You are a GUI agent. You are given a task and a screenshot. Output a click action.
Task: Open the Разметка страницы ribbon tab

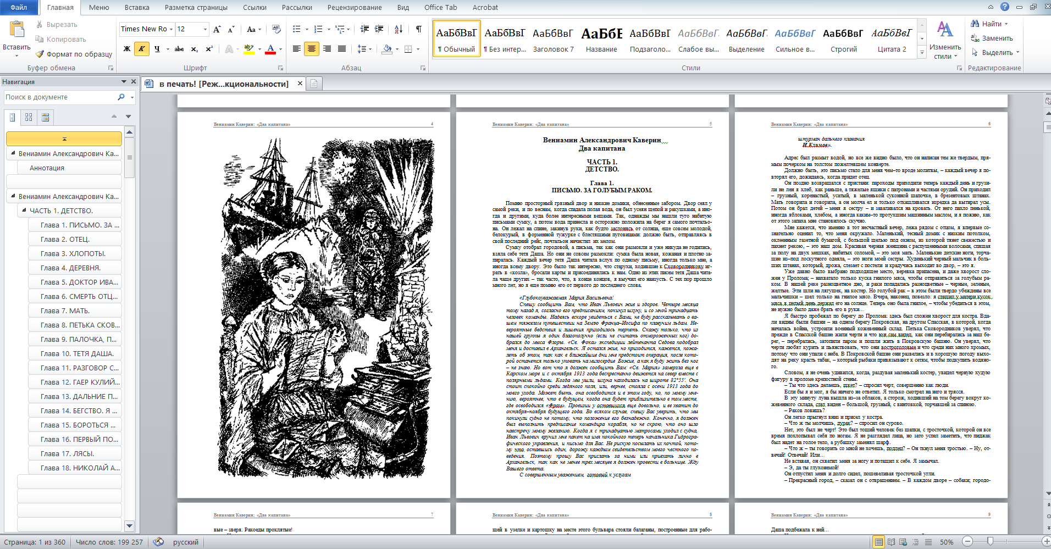(196, 7)
